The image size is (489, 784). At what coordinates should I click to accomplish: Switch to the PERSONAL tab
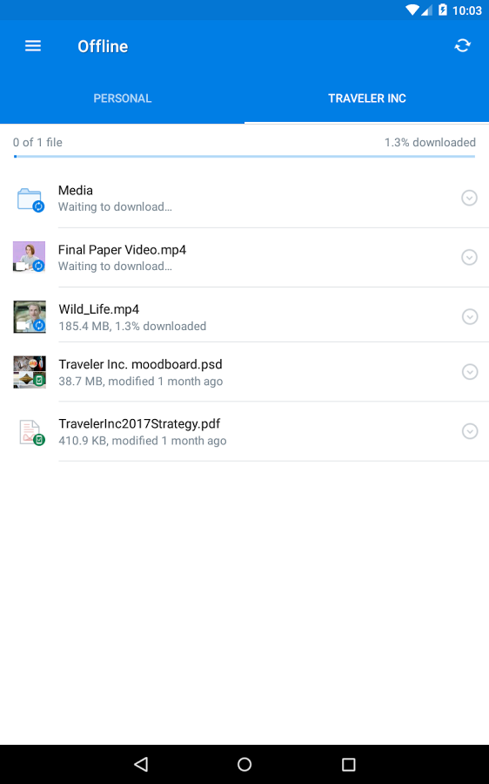coord(123,98)
